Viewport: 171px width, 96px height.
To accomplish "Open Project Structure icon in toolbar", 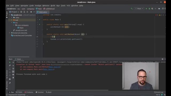I will coord(159,9).
